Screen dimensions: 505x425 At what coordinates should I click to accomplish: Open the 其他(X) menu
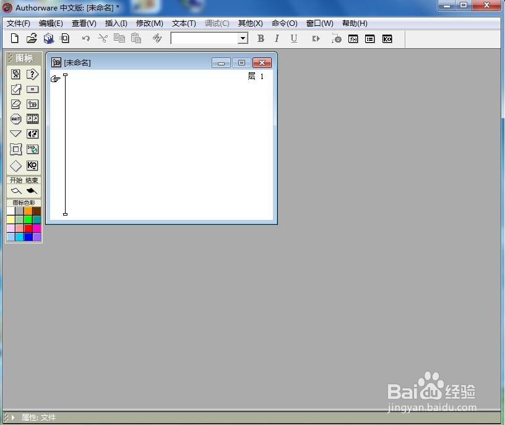click(250, 23)
